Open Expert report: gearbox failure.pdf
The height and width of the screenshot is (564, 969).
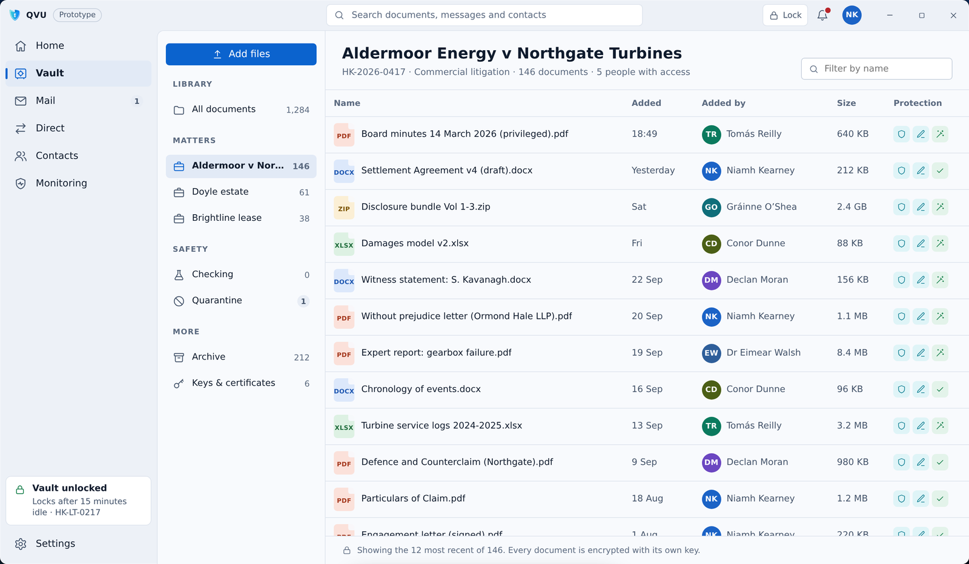click(x=436, y=353)
